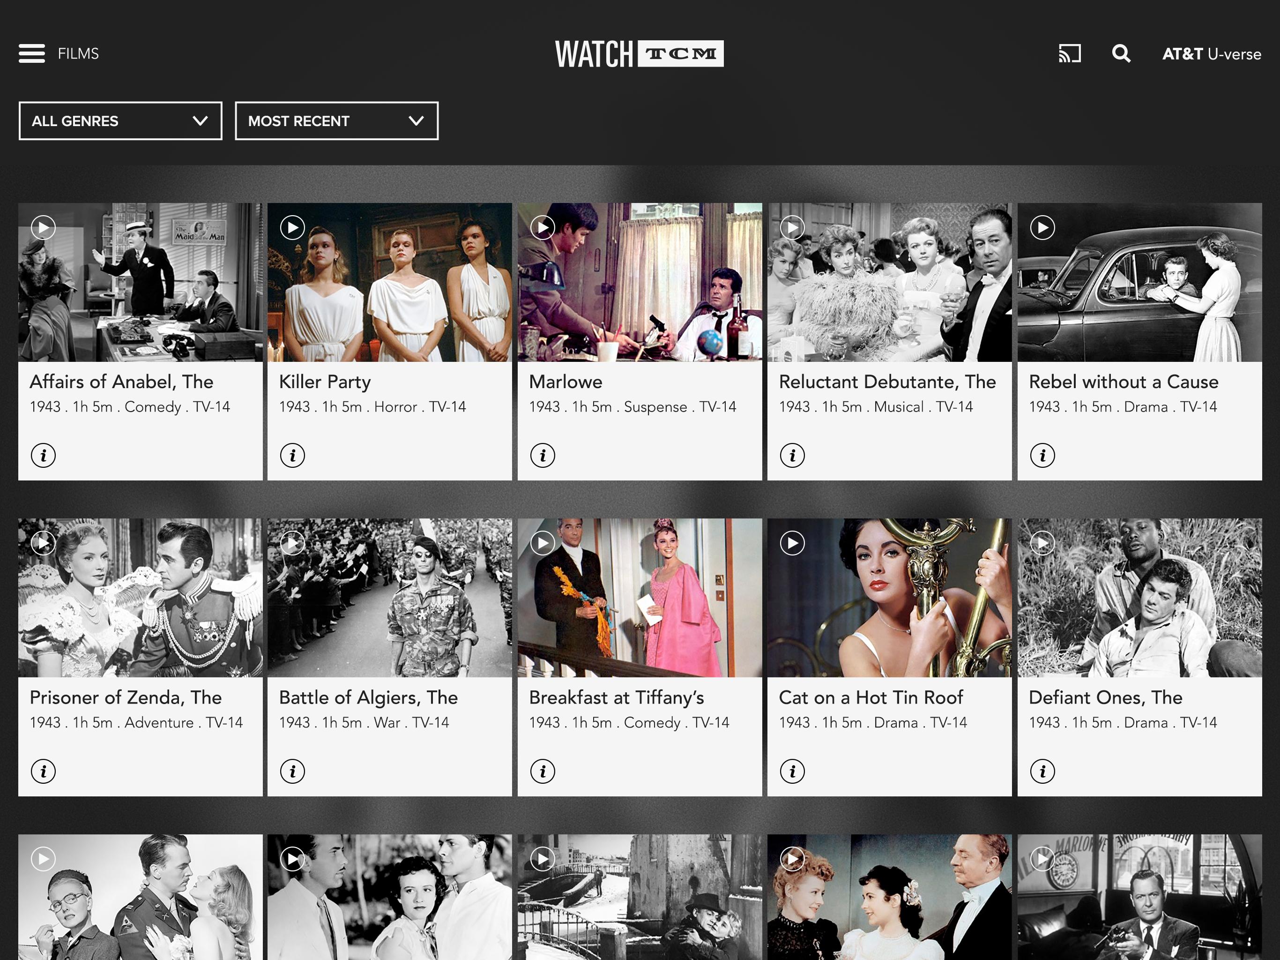Play Marlowe film
This screenshot has height=960, width=1280.
(x=543, y=227)
